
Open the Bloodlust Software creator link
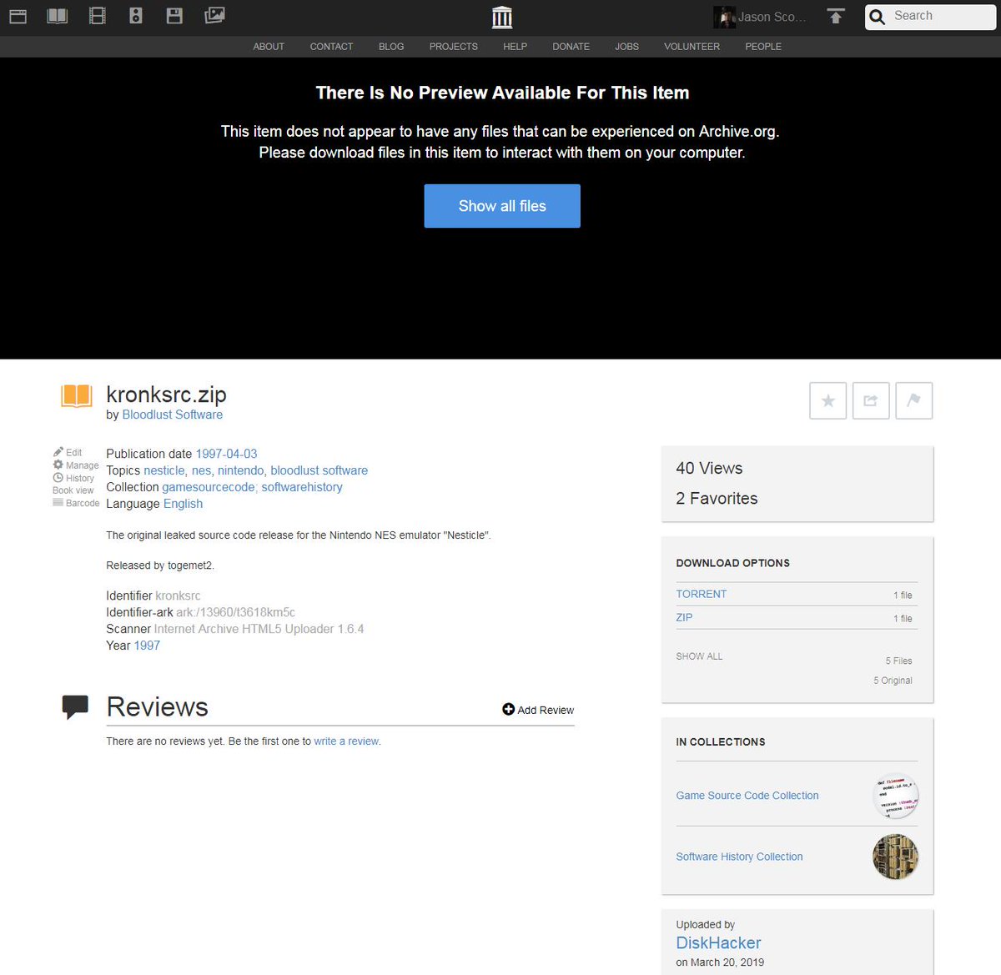(x=173, y=415)
